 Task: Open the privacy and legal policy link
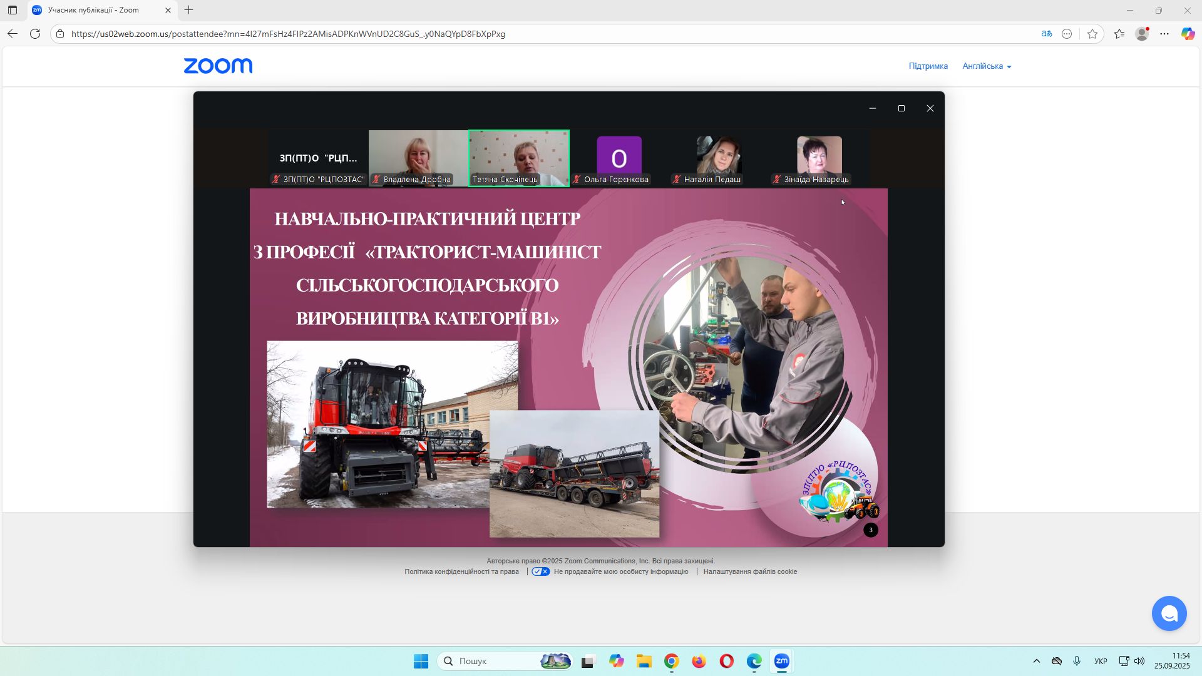point(461,571)
